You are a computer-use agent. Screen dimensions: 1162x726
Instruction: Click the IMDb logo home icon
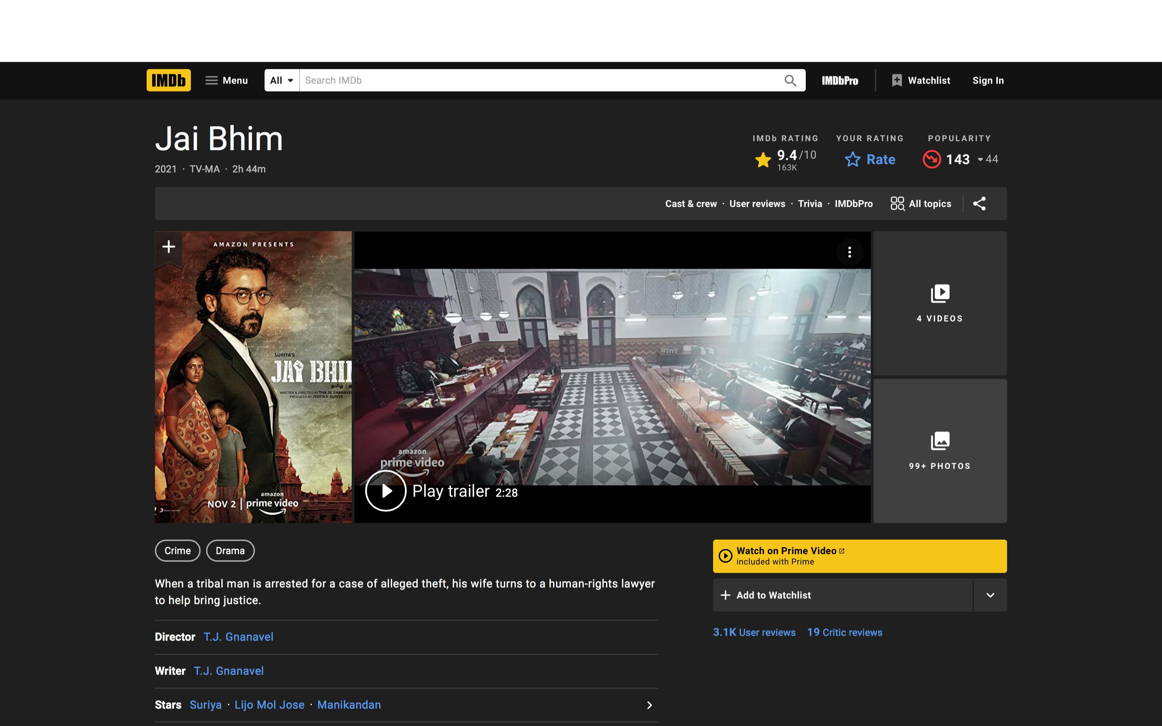[x=168, y=80]
